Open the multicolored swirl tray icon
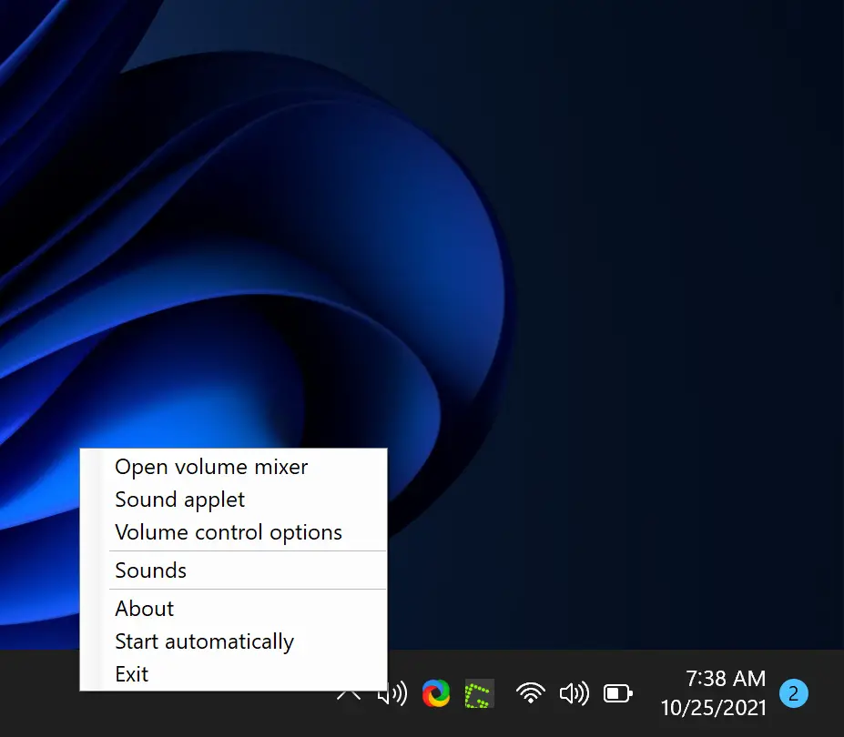 (x=436, y=693)
